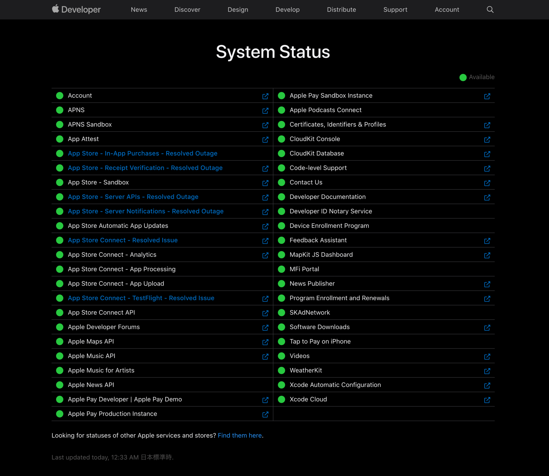Click the external link icon beside WeatherKit
549x476 pixels.
(x=487, y=371)
